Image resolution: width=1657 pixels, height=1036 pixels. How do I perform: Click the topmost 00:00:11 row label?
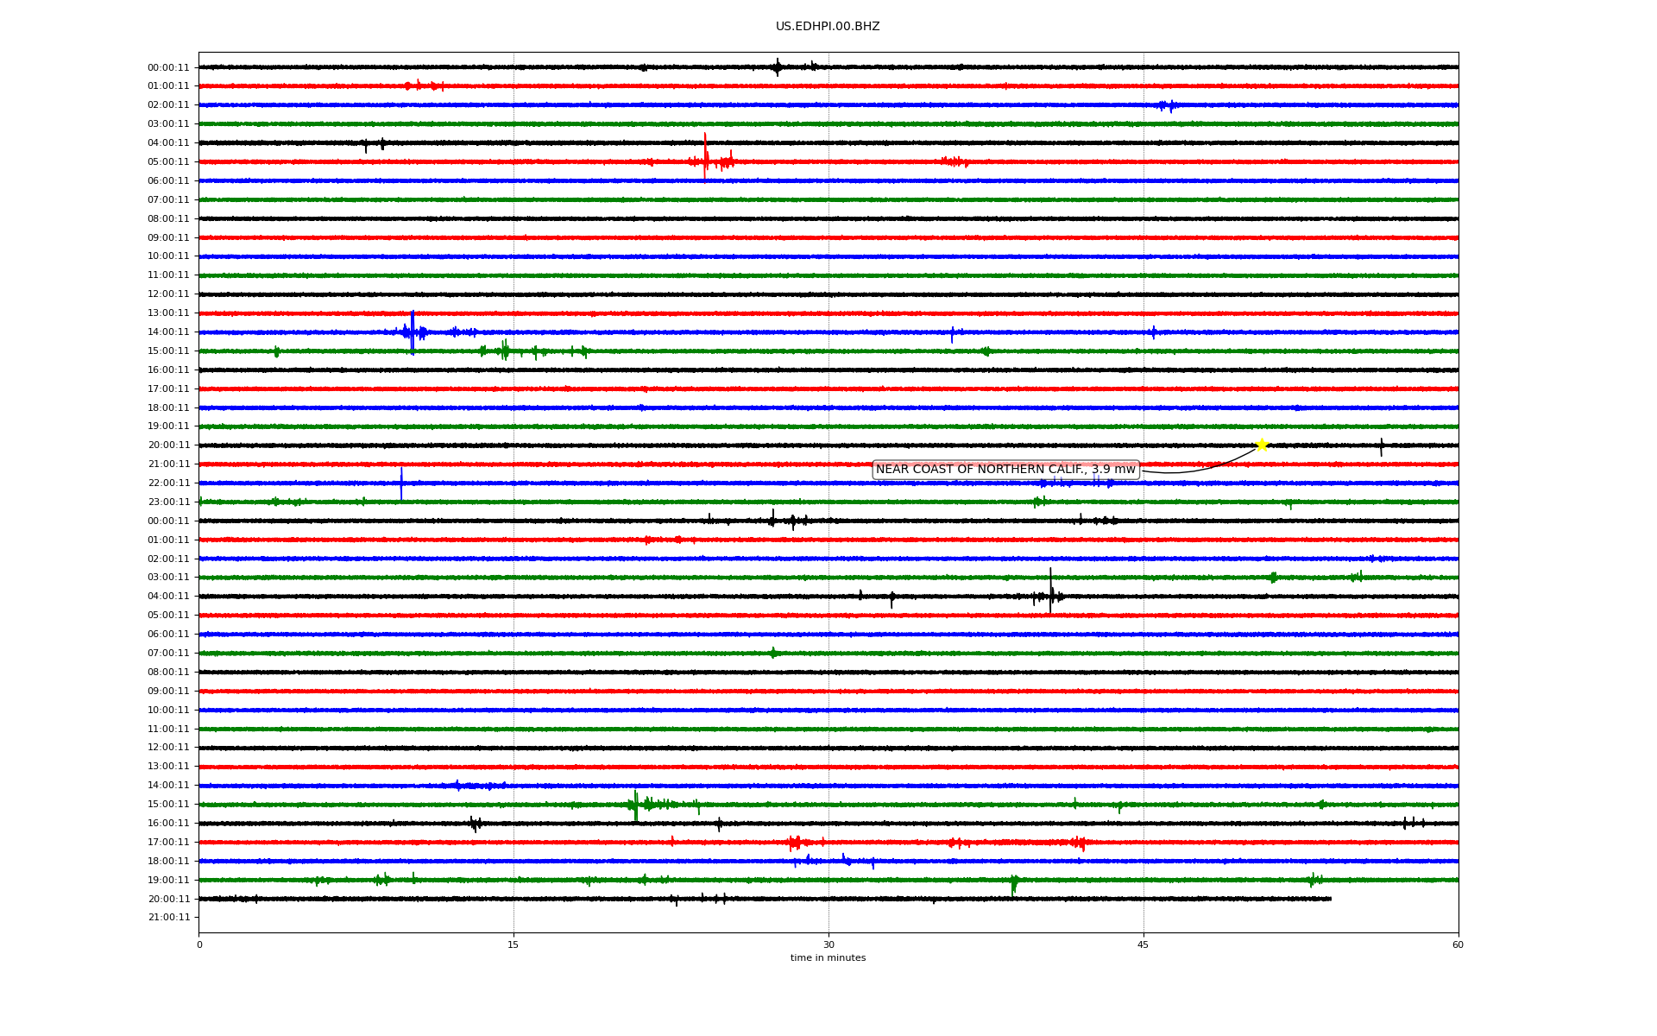[168, 68]
